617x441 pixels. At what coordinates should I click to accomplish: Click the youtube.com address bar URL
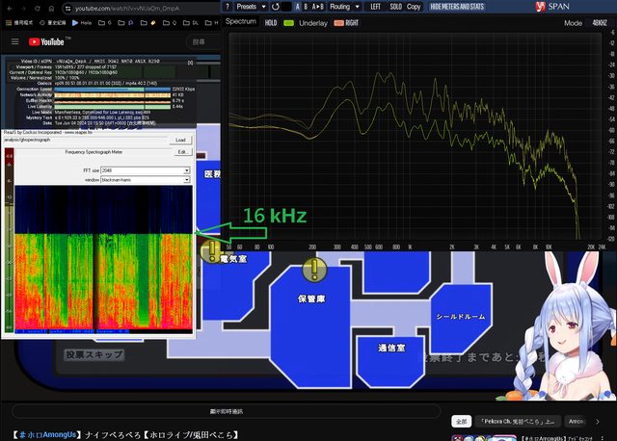(127, 9)
